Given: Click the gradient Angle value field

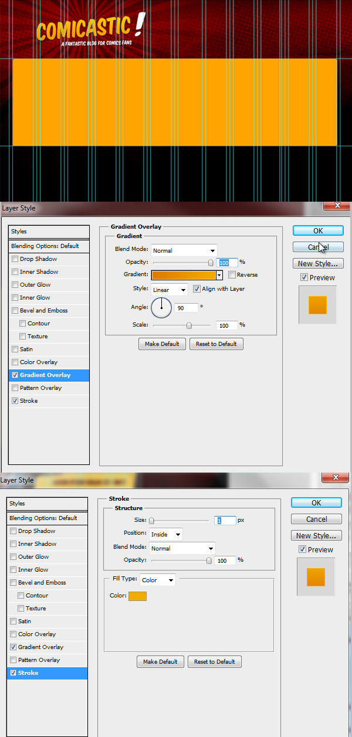Looking at the screenshot, I should pos(187,308).
